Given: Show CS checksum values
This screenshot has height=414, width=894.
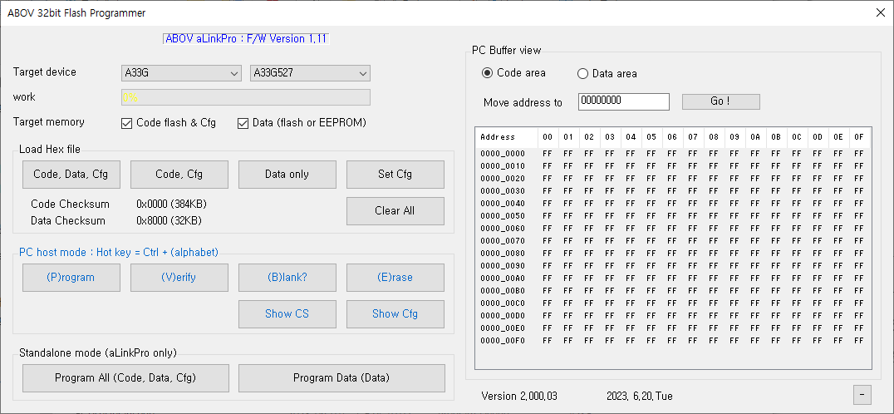Looking at the screenshot, I should (287, 314).
